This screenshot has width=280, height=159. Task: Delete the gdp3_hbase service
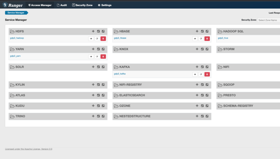pos(207,39)
